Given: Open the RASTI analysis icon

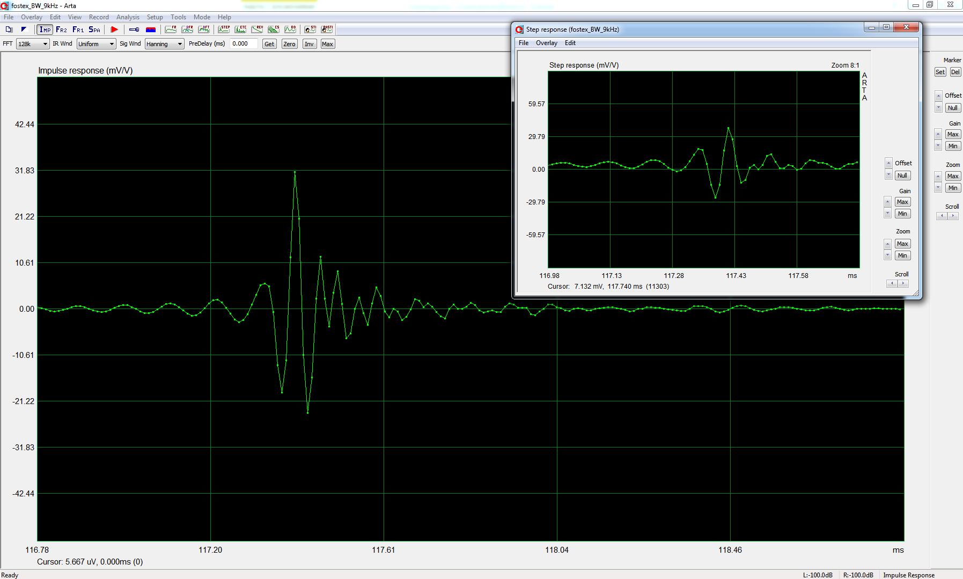Looking at the screenshot, I should click(x=327, y=30).
